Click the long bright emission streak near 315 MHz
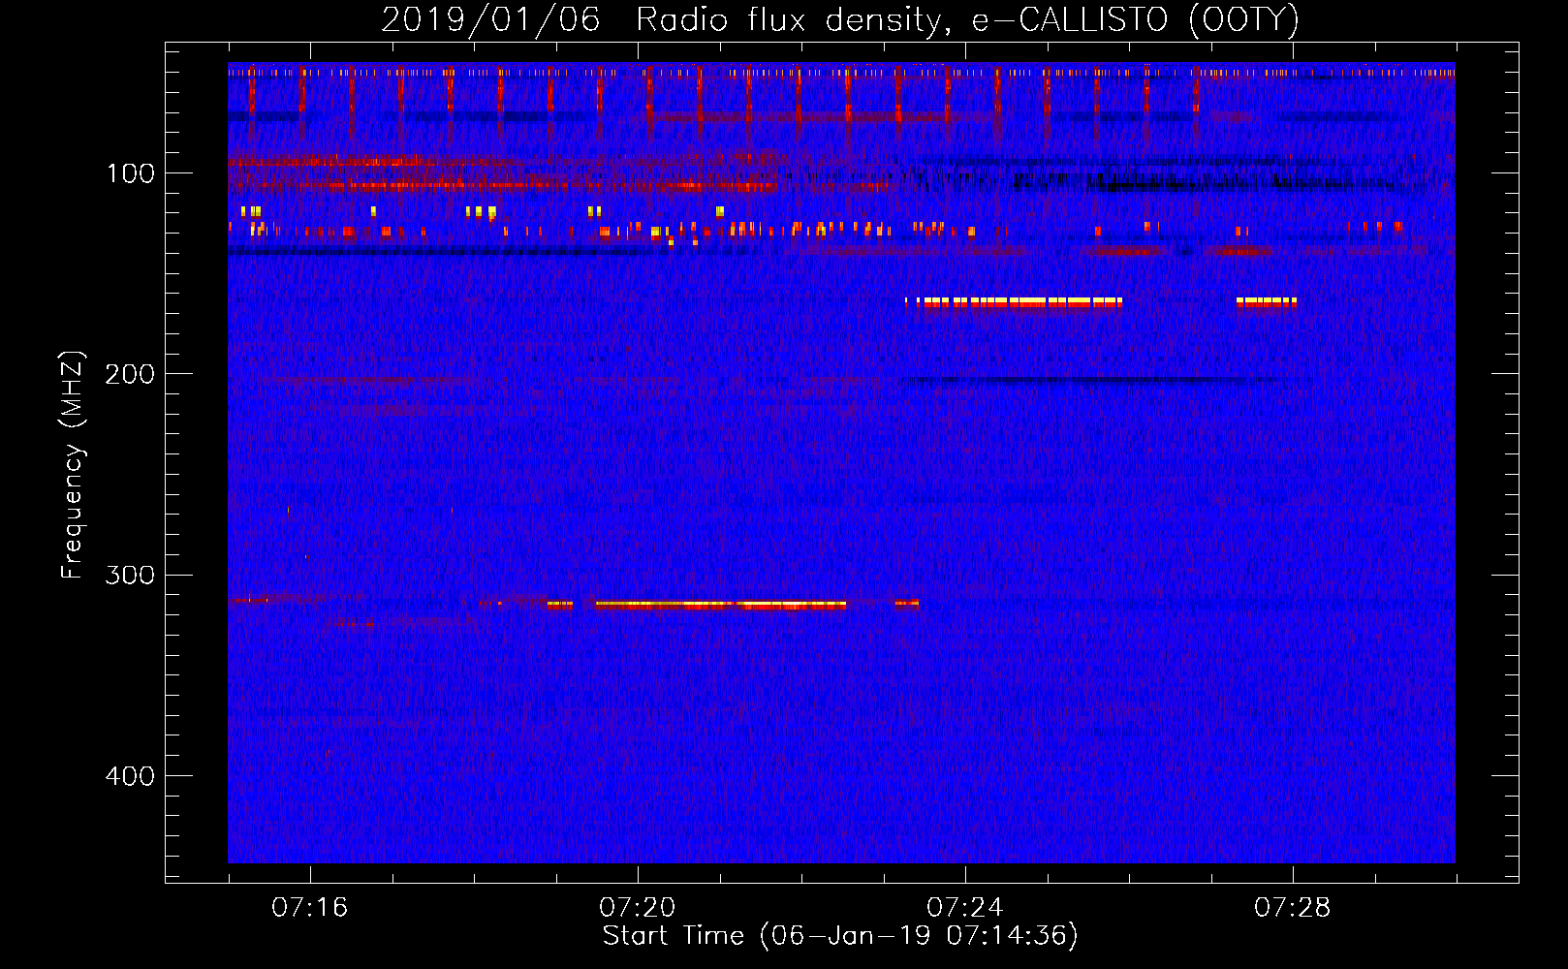 coord(721,605)
